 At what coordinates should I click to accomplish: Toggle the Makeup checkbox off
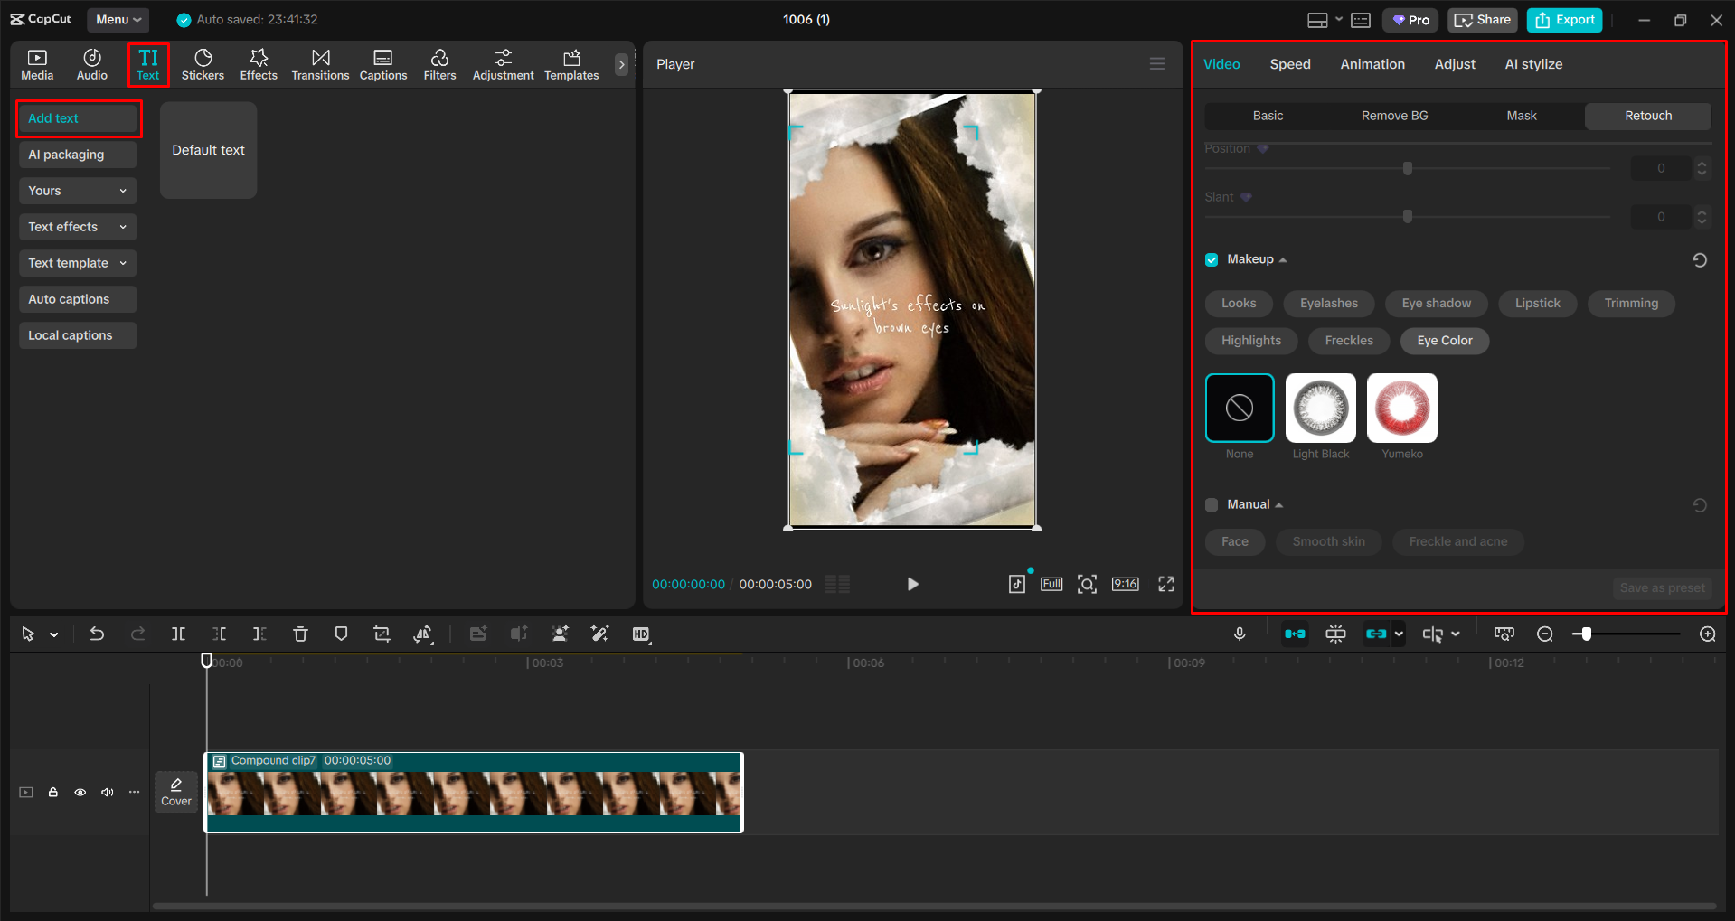click(1212, 259)
